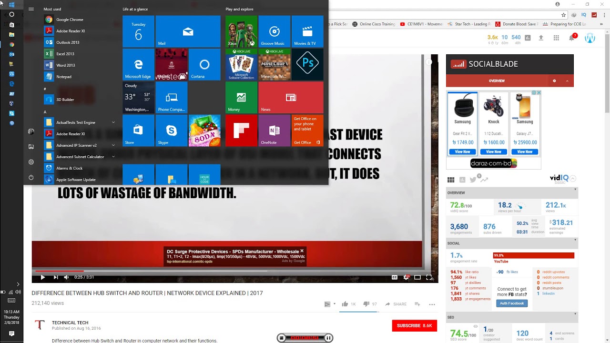Viewport: 610px width, 343px height.
Task: Open File Explorer icon in Start menu rail
Action: [x=31, y=147]
